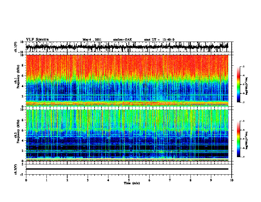
Task: Click the ch.3(V) axis label
Action: pyautogui.click(x=16, y=169)
